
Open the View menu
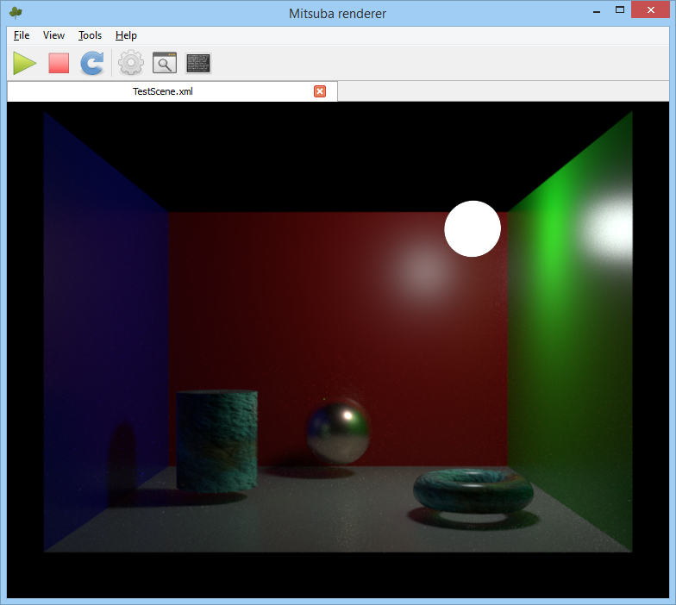53,35
